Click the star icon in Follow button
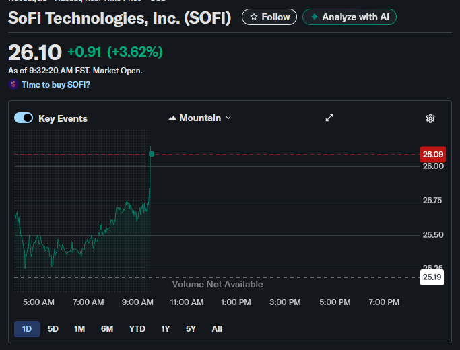 (254, 17)
